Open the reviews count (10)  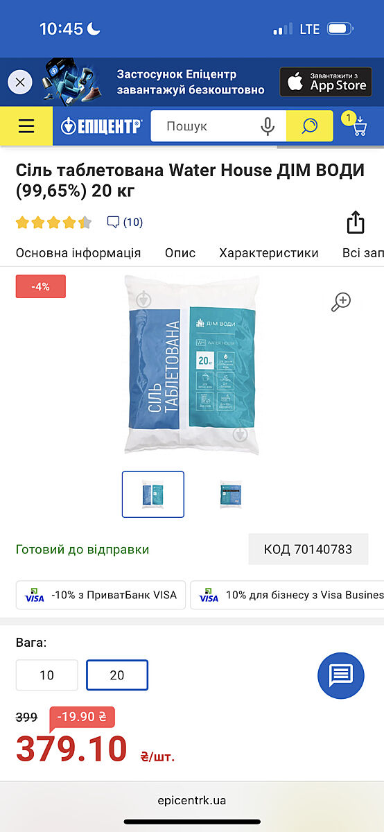coord(125,223)
